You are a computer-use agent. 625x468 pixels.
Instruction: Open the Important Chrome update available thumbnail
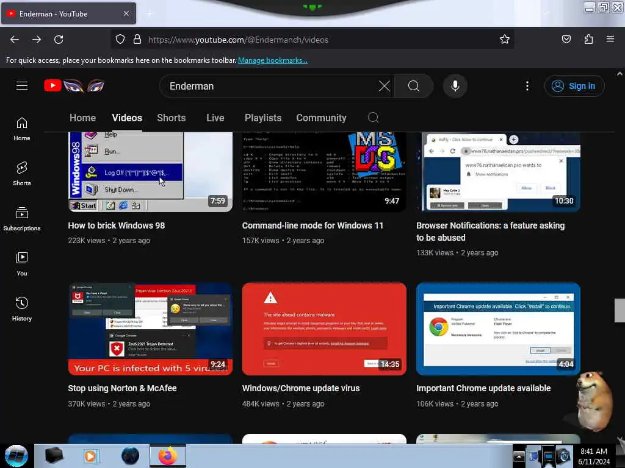point(498,329)
